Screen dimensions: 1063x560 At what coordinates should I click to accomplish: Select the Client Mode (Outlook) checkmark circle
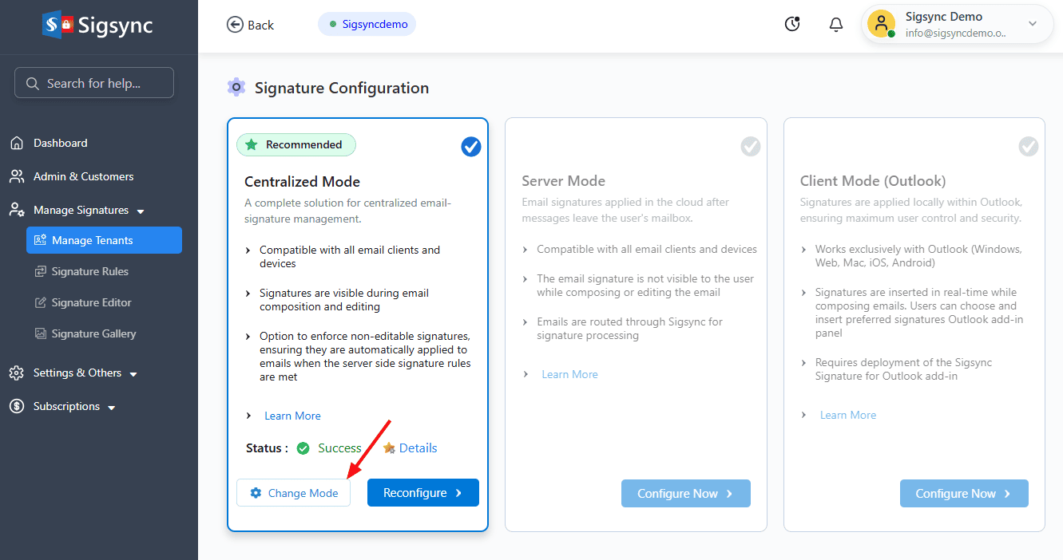pos(1029,147)
